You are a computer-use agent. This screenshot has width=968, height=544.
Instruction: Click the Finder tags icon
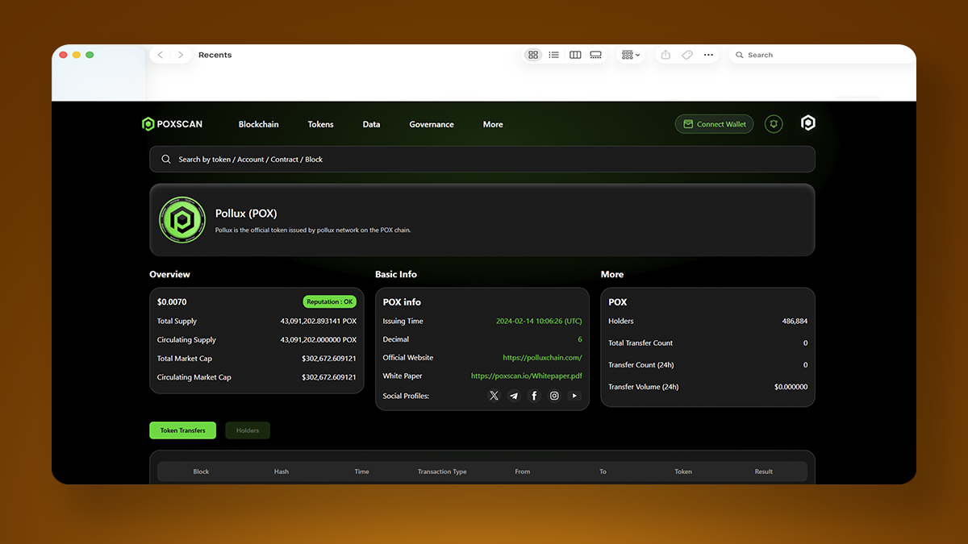[x=687, y=55]
